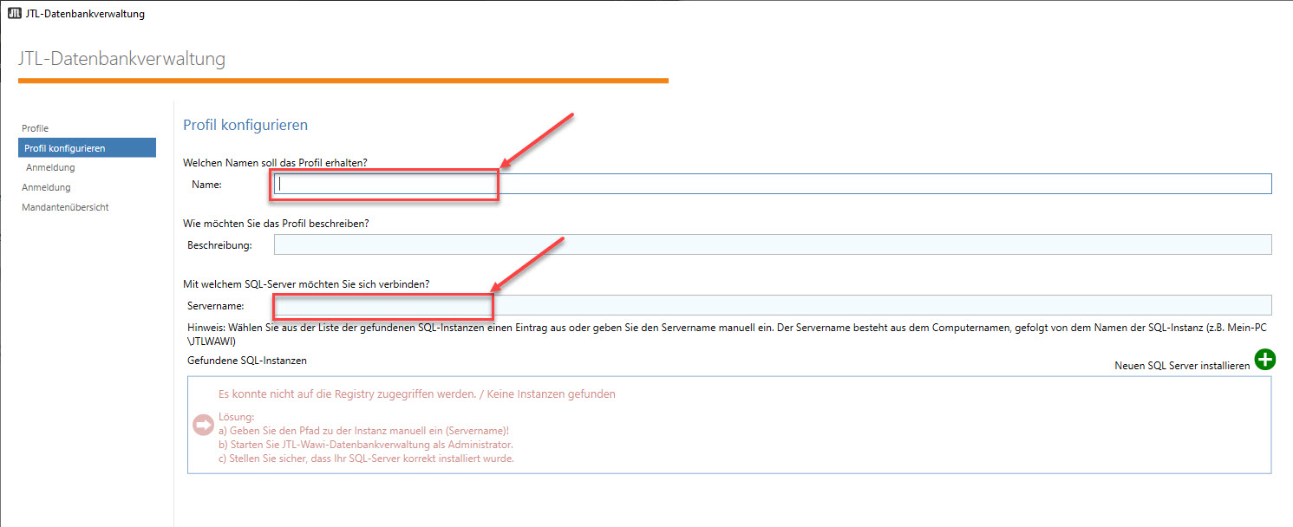The image size is (1293, 527).
Task: Click Neuen SQL Server installieren link
Action: tap(1182, 366)
